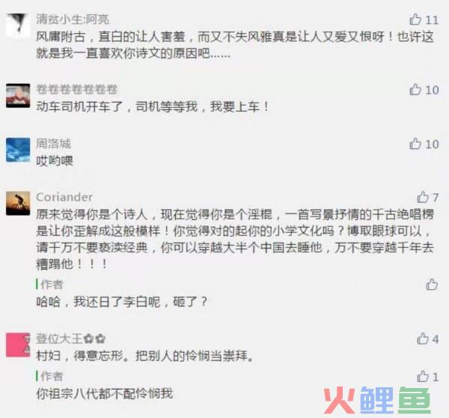Open 登位大王's pink avatar
Image resolution: width=449 pixels, height=418 pixels.
[18, 345]
